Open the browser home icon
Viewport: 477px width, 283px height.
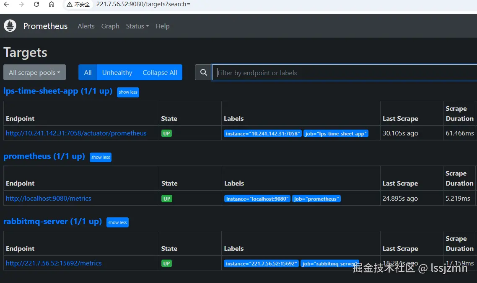tap(52, 4)
